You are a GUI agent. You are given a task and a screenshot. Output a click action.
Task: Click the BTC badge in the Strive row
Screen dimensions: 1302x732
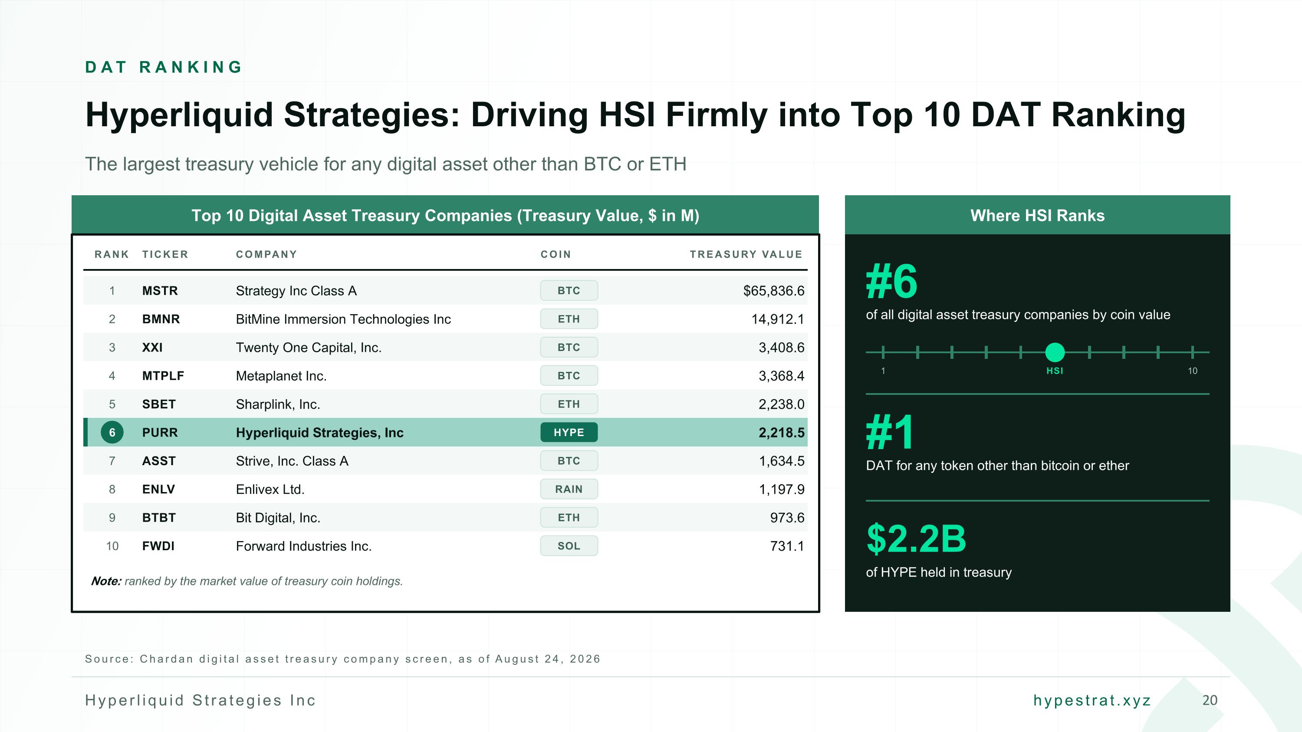pos(569,461)
